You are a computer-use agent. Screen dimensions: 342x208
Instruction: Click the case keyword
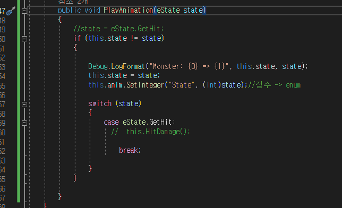pos(111,123)
